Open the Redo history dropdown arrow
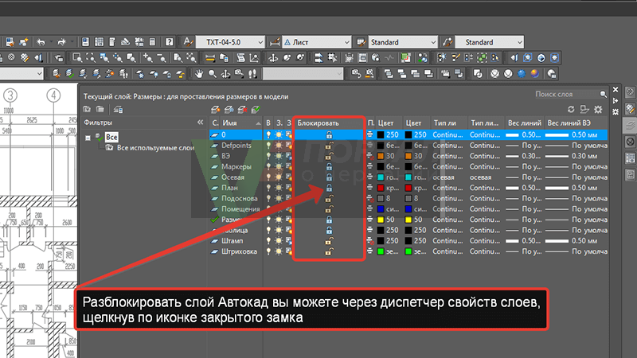Image resolution: width=637 pixels, height=358 pixels. pos(72,42)
